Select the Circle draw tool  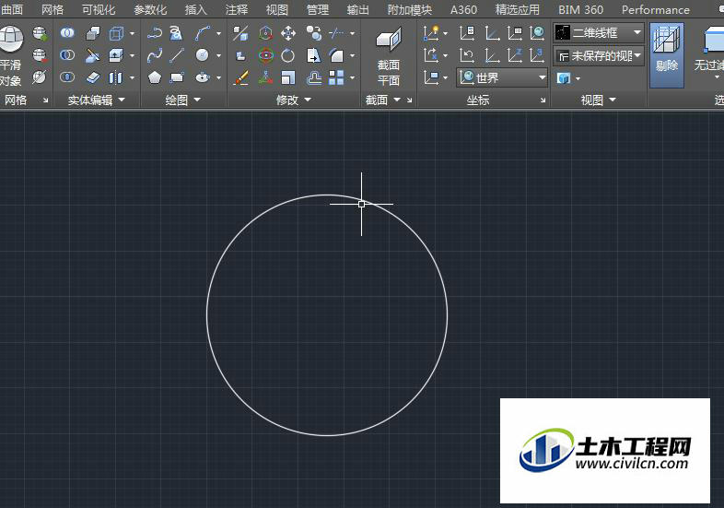(202, 55)
